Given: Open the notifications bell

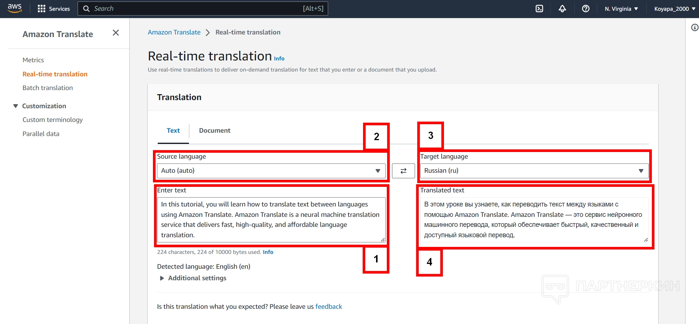Looking at the screenshot, I should coord(562,9).
